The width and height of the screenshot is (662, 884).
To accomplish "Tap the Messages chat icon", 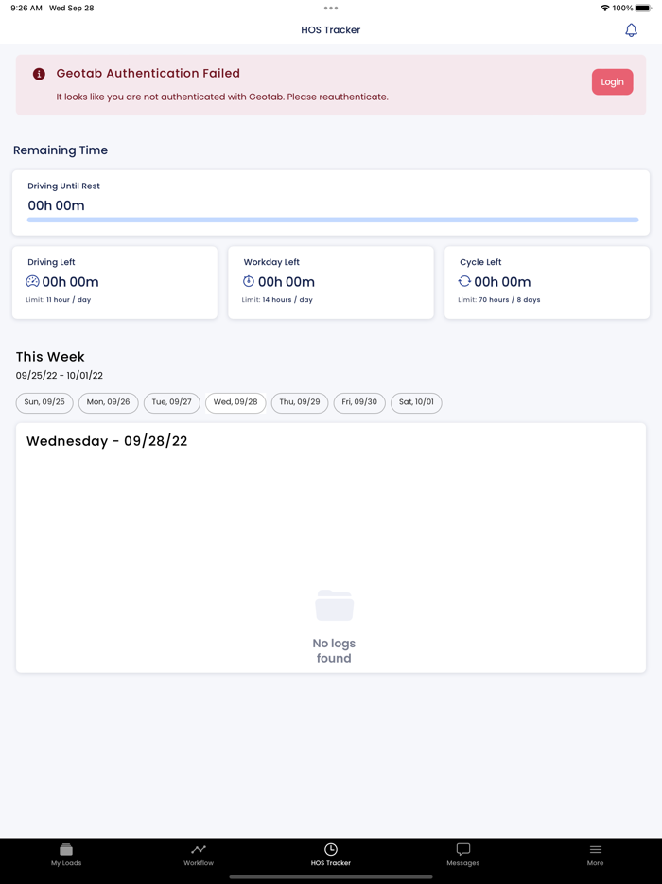I will click(462, 850).
